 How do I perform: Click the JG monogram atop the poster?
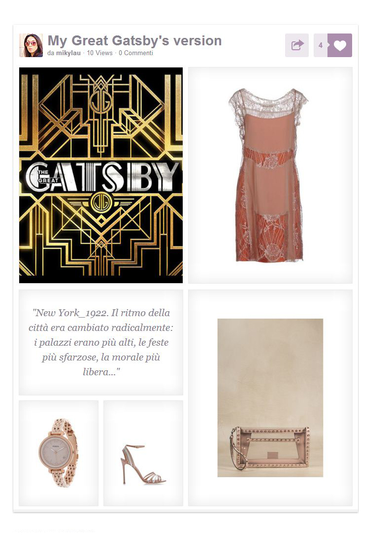[x=101, y=101]
